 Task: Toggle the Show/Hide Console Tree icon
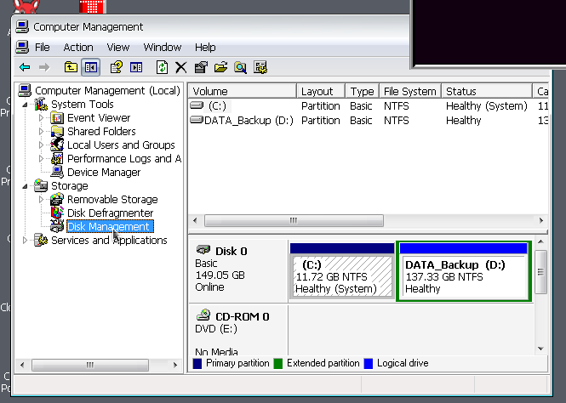coord(90,67)
